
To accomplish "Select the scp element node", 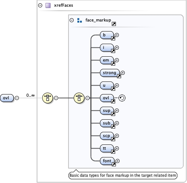I will pyautogui.click(x=107, y=136).
